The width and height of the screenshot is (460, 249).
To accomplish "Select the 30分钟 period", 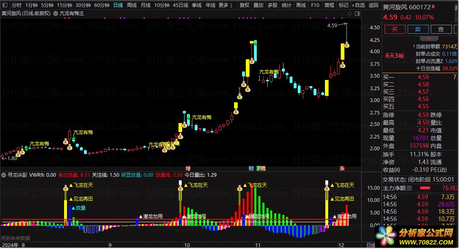I will 83,5.
